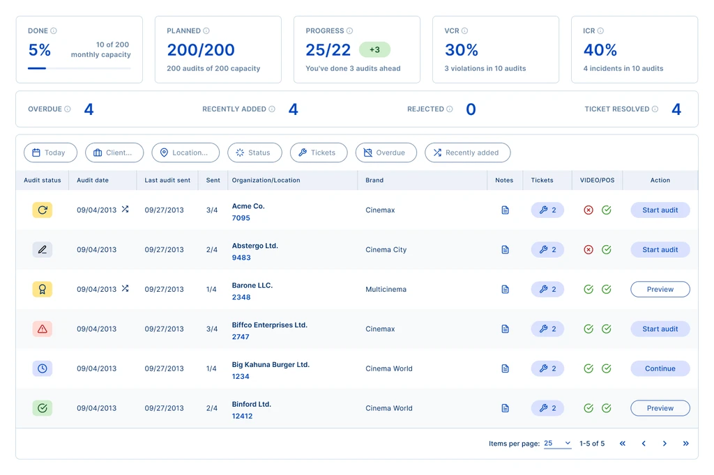
Task: Go to the next page of results
Action: pyautogui.click(x=664, y=443)
